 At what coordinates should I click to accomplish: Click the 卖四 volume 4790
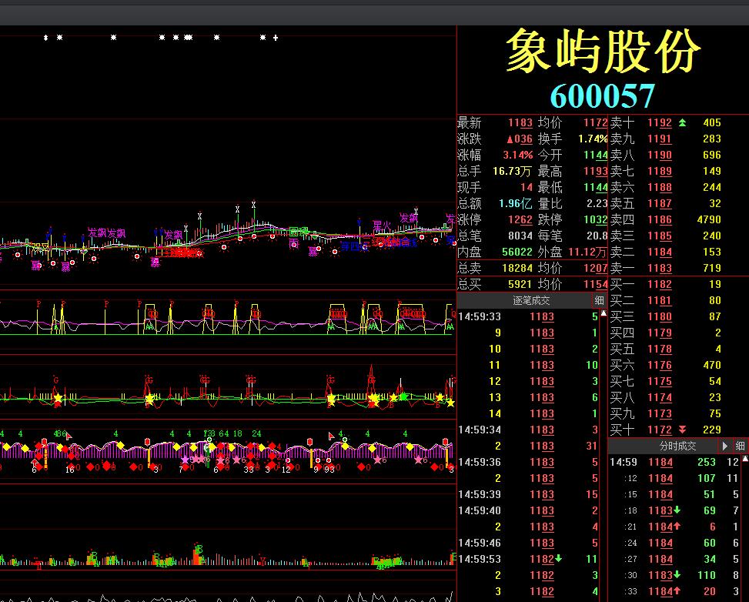709,219
